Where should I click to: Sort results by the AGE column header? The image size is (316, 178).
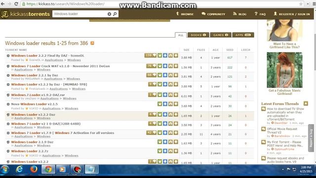pos(215,50)
